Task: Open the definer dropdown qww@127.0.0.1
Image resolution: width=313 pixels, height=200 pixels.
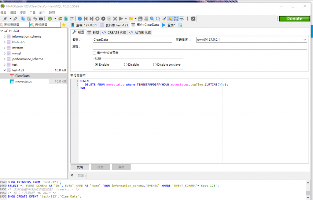Action: 305,40
